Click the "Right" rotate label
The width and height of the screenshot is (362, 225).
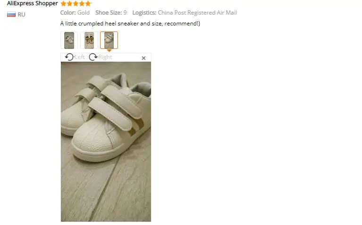click(x=105, y=57)
